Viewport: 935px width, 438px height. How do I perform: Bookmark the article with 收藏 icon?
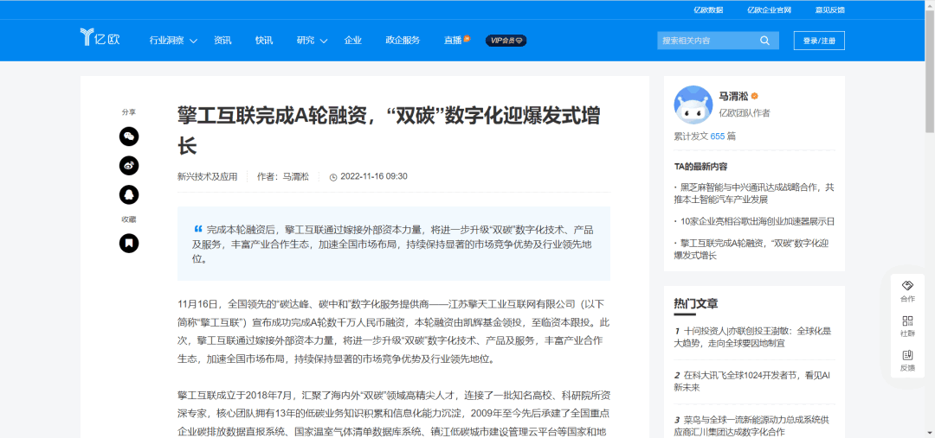[x=129, y=243]
